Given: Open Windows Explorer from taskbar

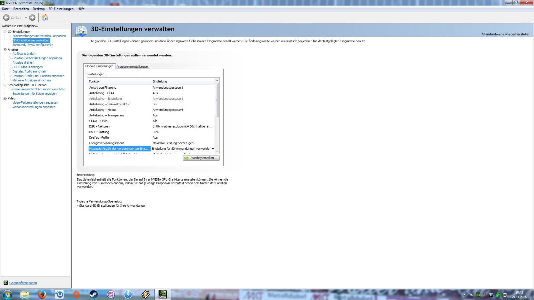Looking at the screenshot, I should click(x=25, y=295).
